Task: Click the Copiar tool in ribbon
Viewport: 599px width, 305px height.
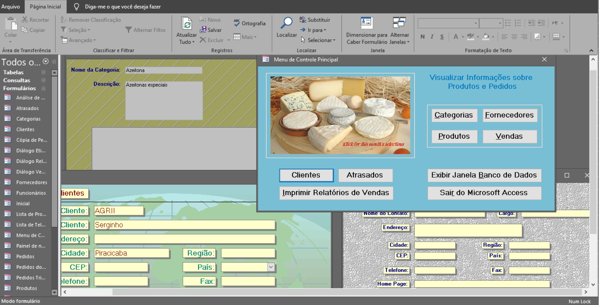Action: [x=33, y=30]
